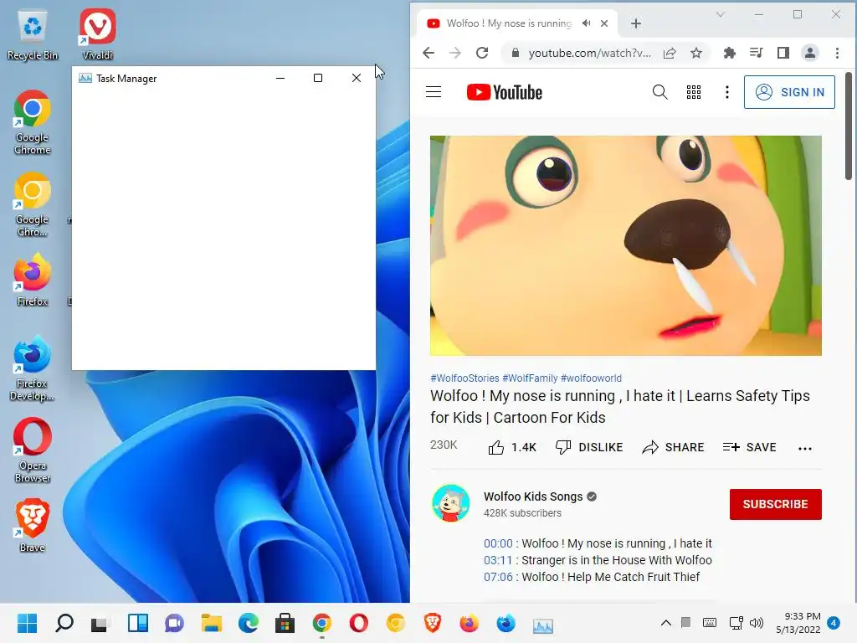Jump to the 00:00 timestamp
The width and height of the screenshot is (857, 643).
498,543
